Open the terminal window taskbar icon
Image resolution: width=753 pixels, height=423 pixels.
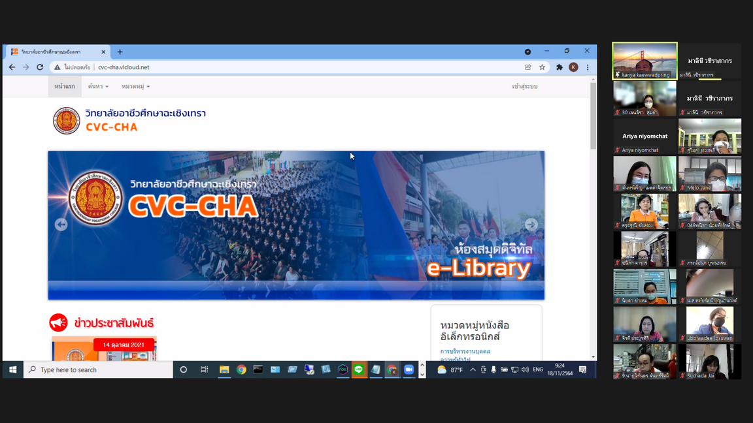(258, 369)
